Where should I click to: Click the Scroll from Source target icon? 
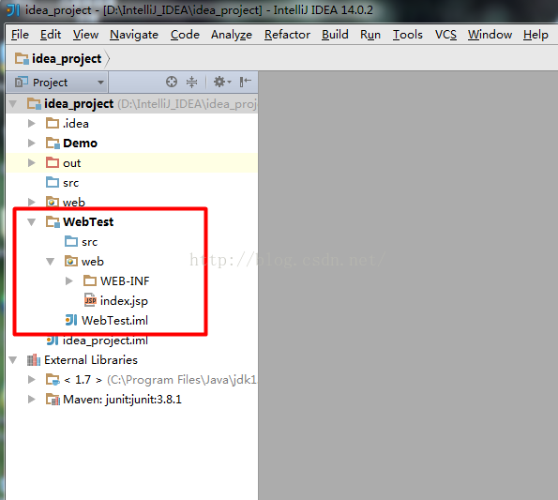[x=172, y=82]
